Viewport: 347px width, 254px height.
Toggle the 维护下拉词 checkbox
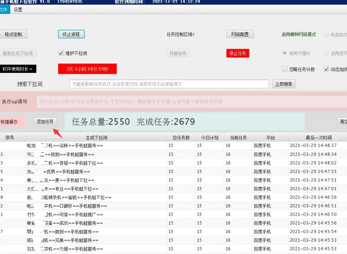(61, 53)
